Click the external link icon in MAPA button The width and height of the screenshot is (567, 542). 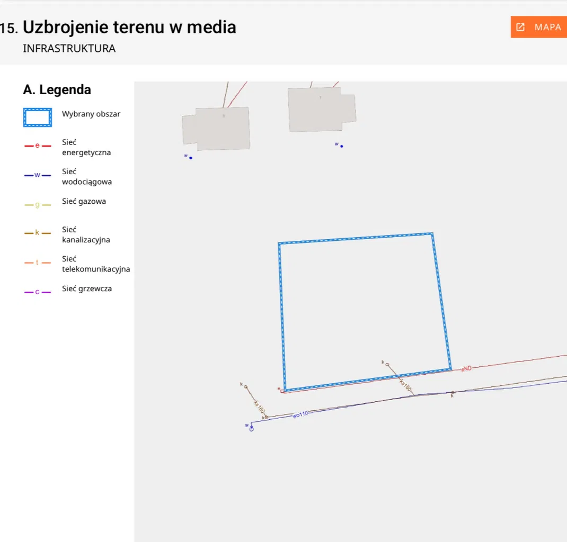[520, 27]
